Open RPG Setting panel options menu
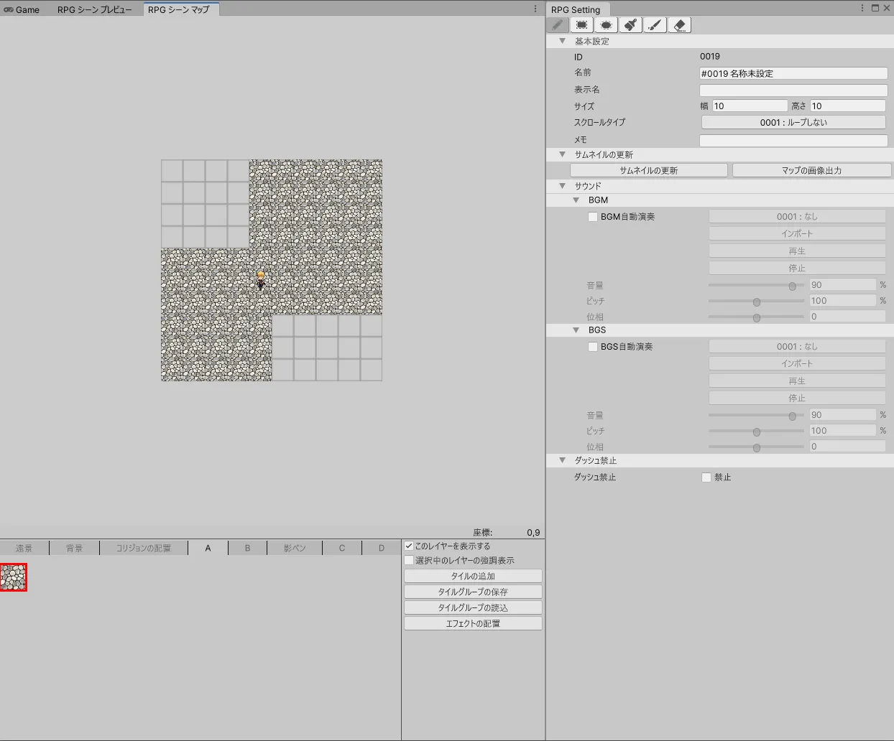The image size is (894, 741). (862, 9)
